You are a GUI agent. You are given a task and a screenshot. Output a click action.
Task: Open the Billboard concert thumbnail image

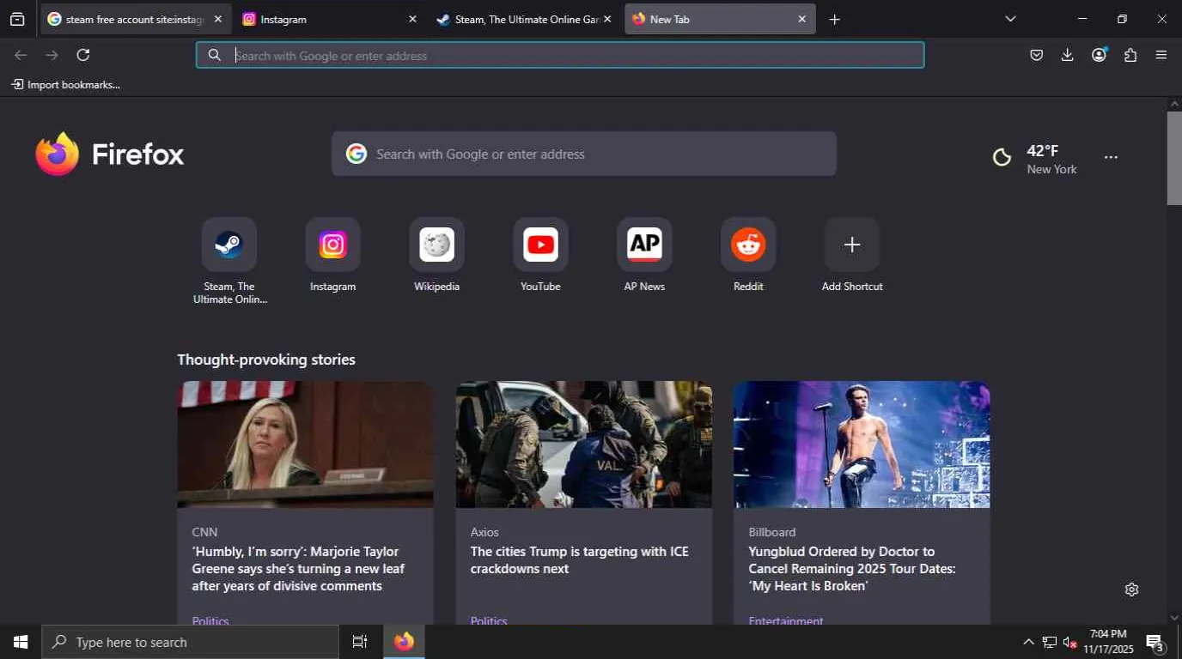pyautogui.click(x=862, y=444)
